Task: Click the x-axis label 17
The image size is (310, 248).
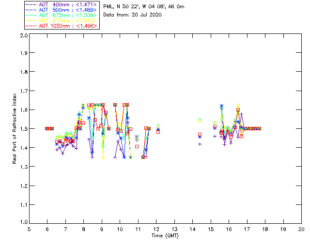Action: pyautogui.click(x=247, y=229)
